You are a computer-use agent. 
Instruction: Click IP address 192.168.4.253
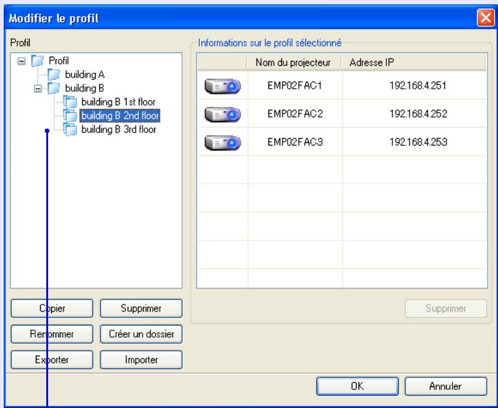click(x=418, y=142)
